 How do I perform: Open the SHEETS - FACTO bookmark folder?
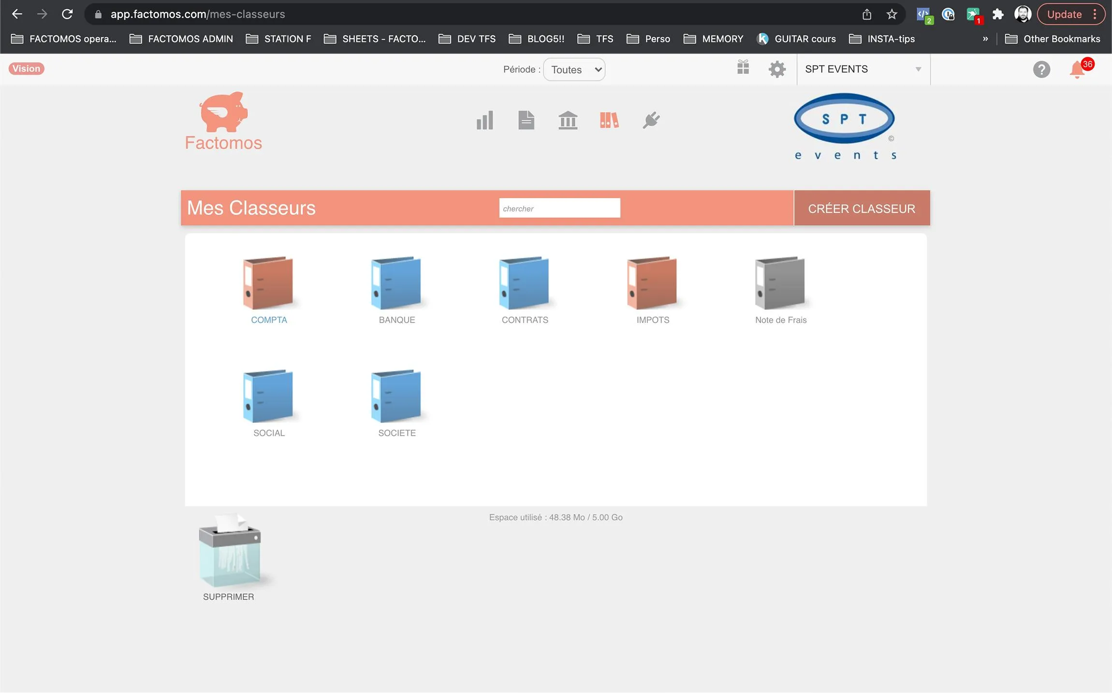375,39
